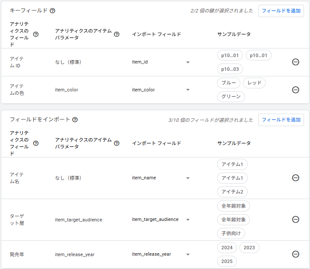The height and width of the screenshot is (269, 310).
Task: Open the item_name import field dropdown
Action: click(x=188, y=178)
